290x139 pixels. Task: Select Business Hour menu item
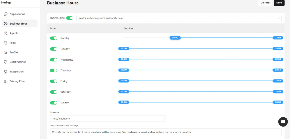click(x=20, y=24)
